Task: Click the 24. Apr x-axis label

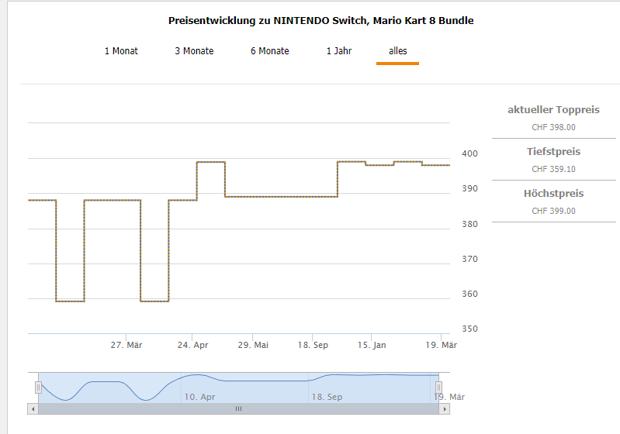Action: (x=192, y=345)
